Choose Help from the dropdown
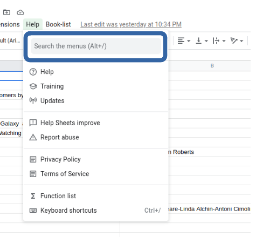 [x=96, y=72]
